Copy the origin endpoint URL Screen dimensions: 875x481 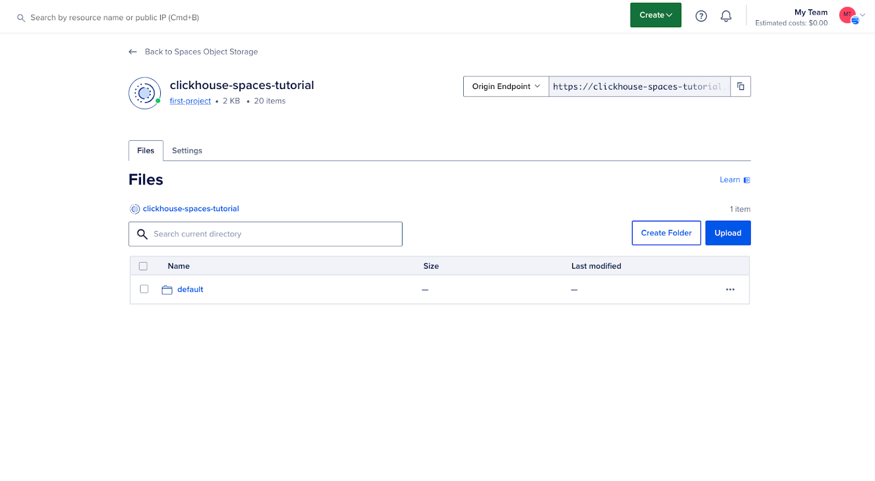(740, 86)
